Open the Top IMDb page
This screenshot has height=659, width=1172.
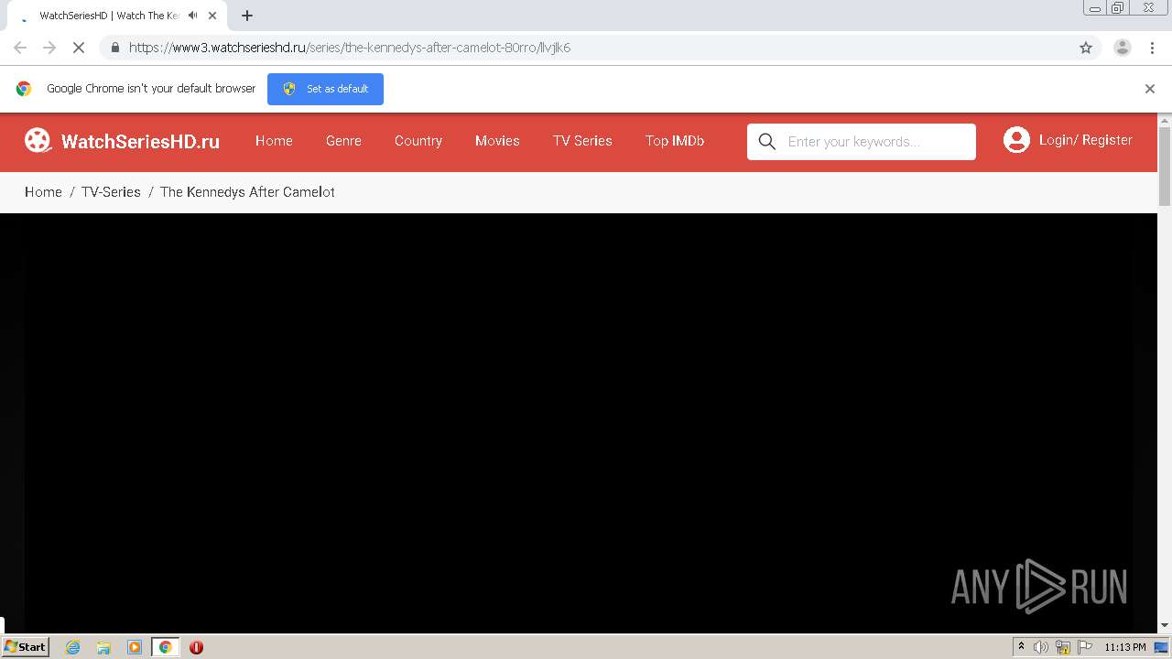pos(675,141)
